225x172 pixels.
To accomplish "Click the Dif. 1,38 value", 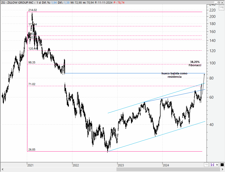I will point(67,3).
